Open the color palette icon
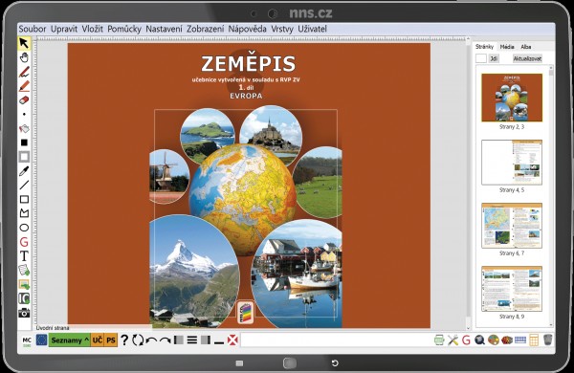Image resolution: width=574 pixels, height=373 pixels. [x=494, y=340]
